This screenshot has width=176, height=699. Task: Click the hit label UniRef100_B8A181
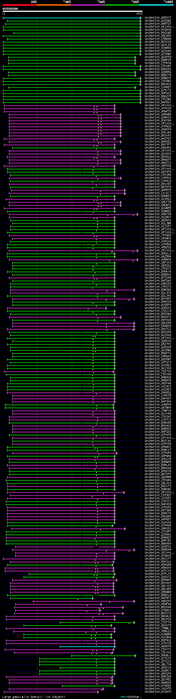[x=158, y=69]
